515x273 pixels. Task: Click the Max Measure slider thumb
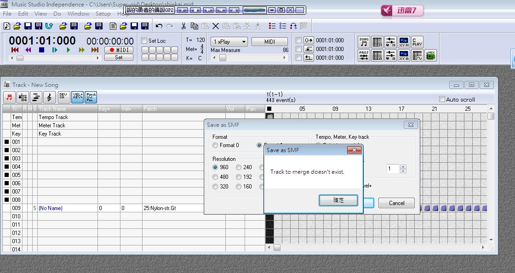tap(223, 58)
